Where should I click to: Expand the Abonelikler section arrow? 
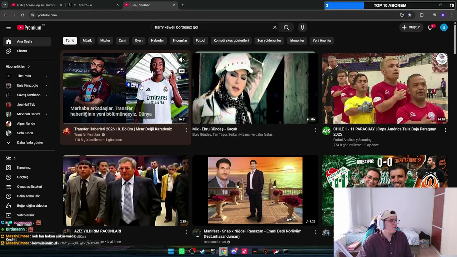pyautogui.click(x=29, y=67)
